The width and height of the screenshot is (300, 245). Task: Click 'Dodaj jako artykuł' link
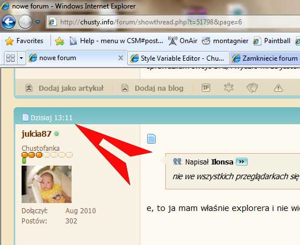(71, 88)
